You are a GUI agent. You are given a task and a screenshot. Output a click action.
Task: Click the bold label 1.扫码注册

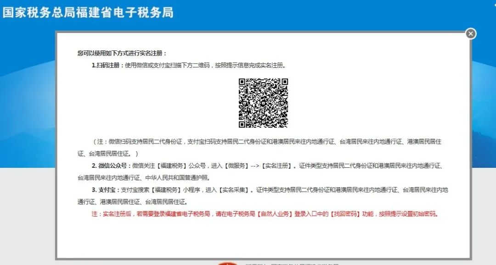tap(107, 66)
